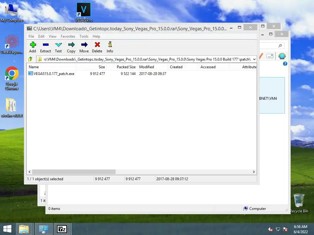Sort by the Size column header
The height and width of the screenshot is (235, 314).
[x=91, y=67]
